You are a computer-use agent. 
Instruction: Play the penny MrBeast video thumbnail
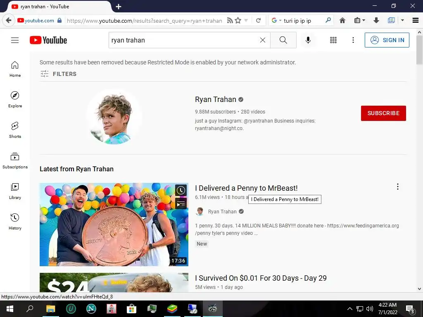pos(114,225)
